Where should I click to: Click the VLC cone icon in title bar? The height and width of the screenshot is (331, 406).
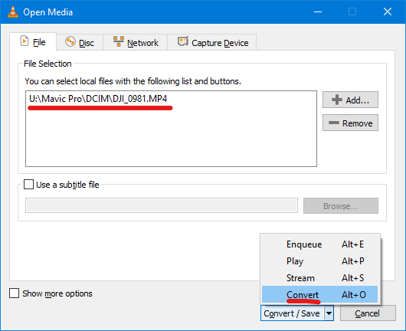pyautogui.click(x=13, y=11)
